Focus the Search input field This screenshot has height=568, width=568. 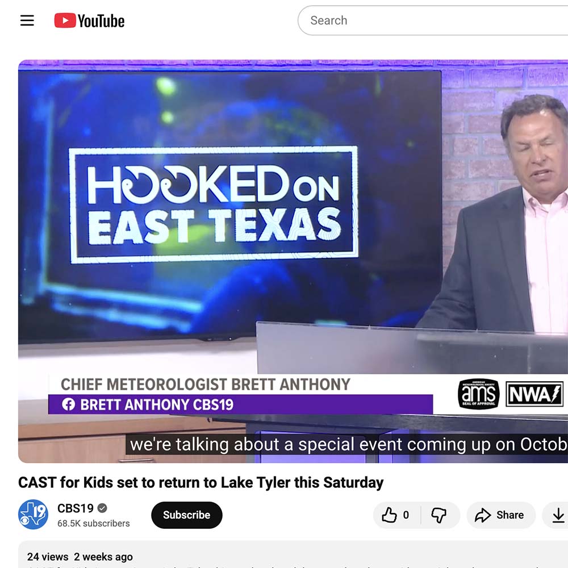coord(433,20)
